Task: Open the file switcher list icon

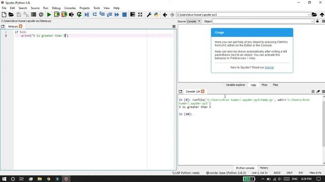Action: pyautogui.click(x=34, y=15)
